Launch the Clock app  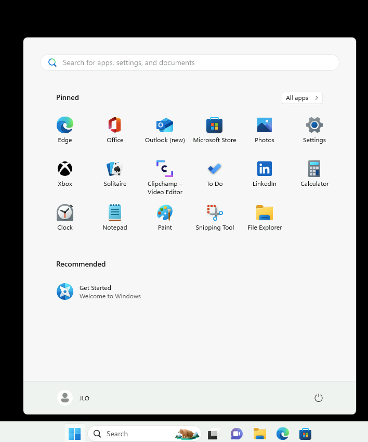[65, 217]
